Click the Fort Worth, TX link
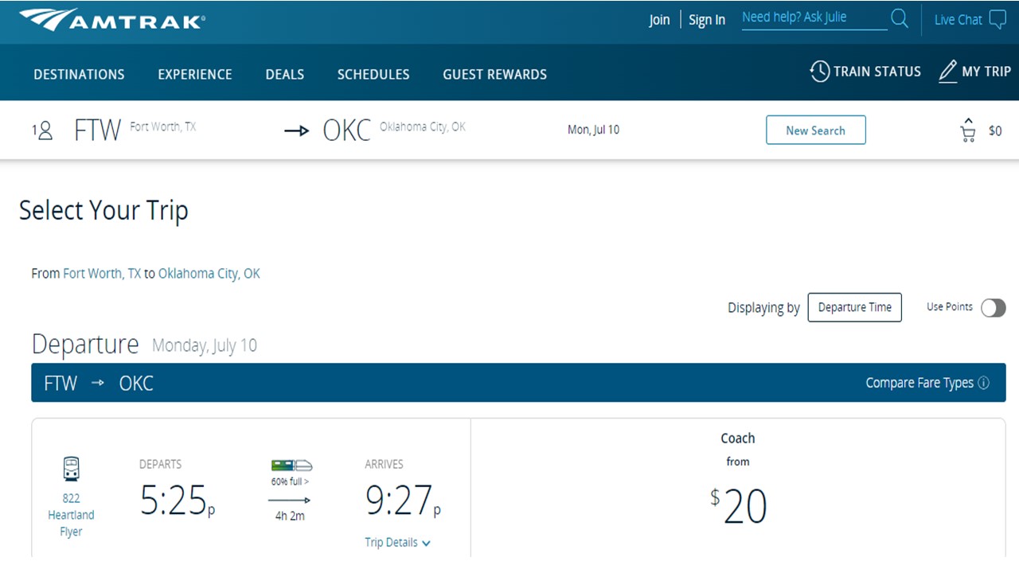This screenshot has height=573, width=1019. tap(102, 273)
